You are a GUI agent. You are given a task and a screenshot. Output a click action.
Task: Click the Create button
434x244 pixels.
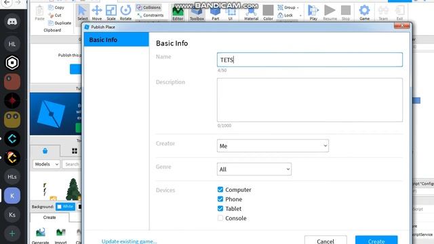[376, 240]
